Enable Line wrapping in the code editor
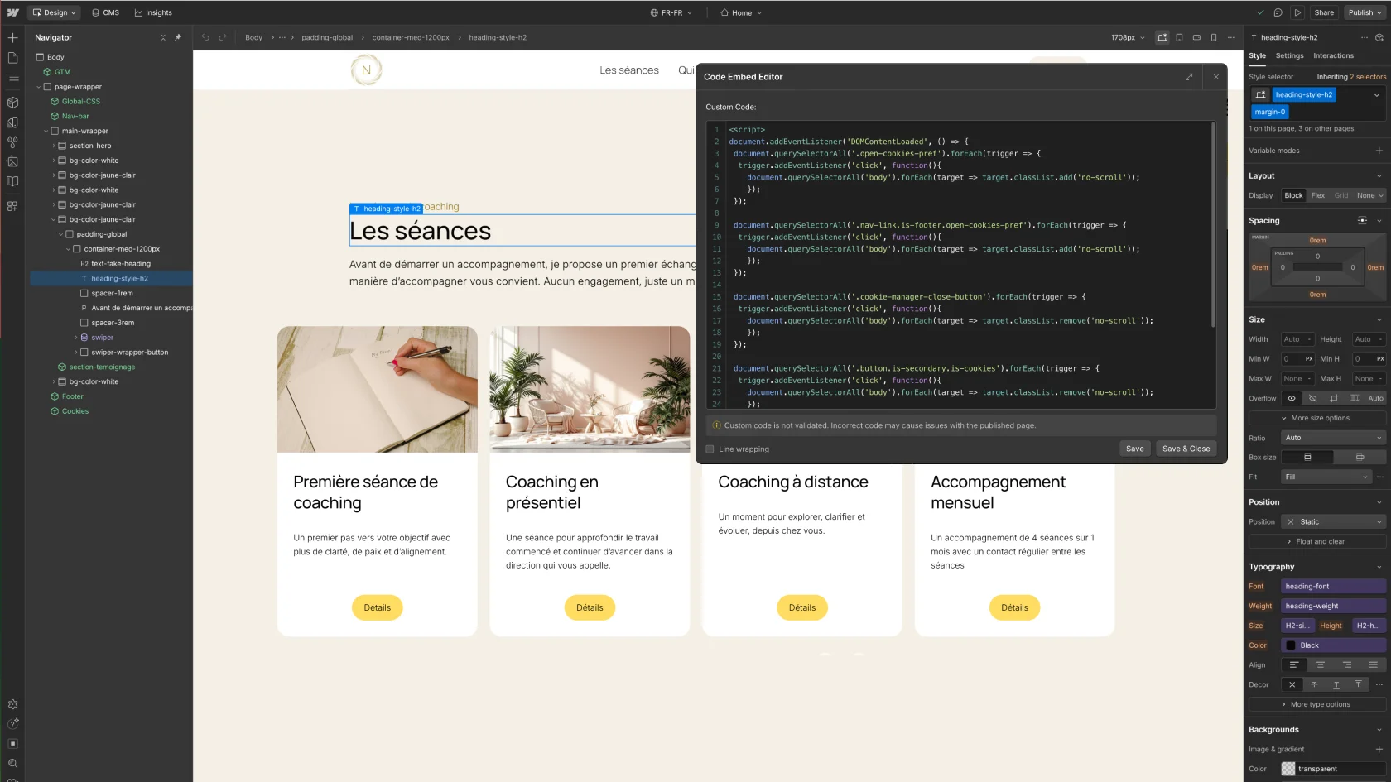 click(x=710, y=449)
